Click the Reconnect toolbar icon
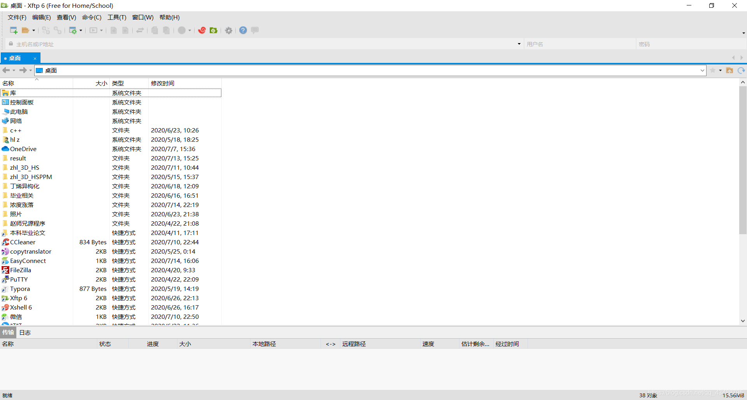The width and height of the screenshot is (747, 400). tap(46, 30)
